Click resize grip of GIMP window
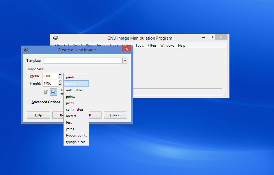274x175 pixels. coord(225,94)
